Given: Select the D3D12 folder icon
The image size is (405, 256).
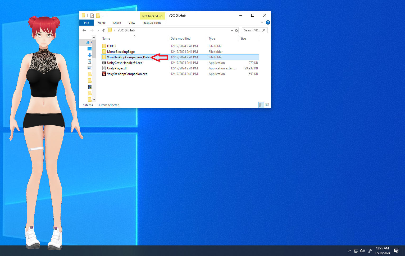Looking at the screenshot, I should (104, 46).
